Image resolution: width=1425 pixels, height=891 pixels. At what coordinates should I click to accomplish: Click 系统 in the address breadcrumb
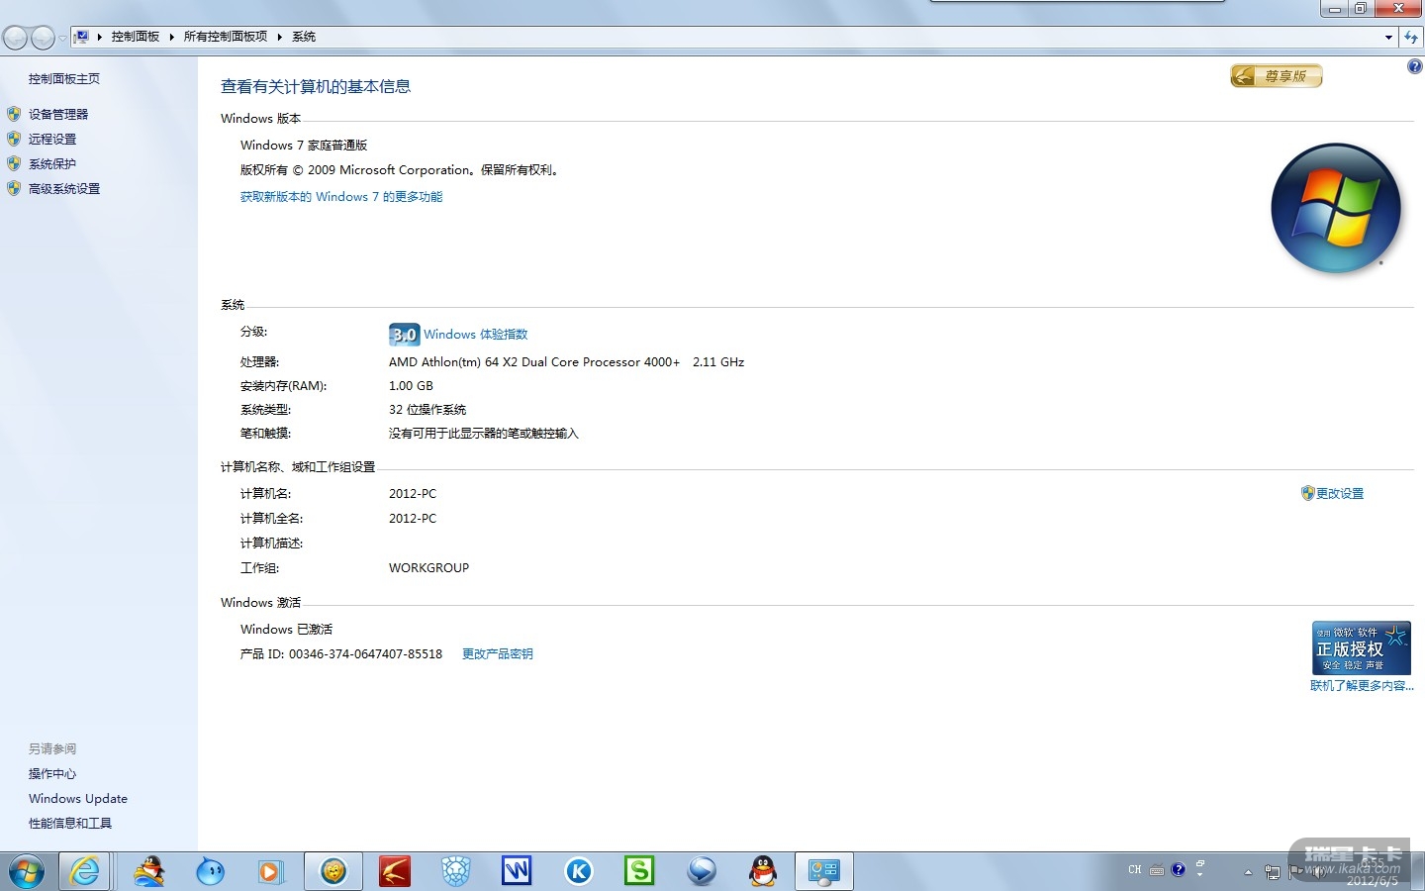tap(304, 37)
